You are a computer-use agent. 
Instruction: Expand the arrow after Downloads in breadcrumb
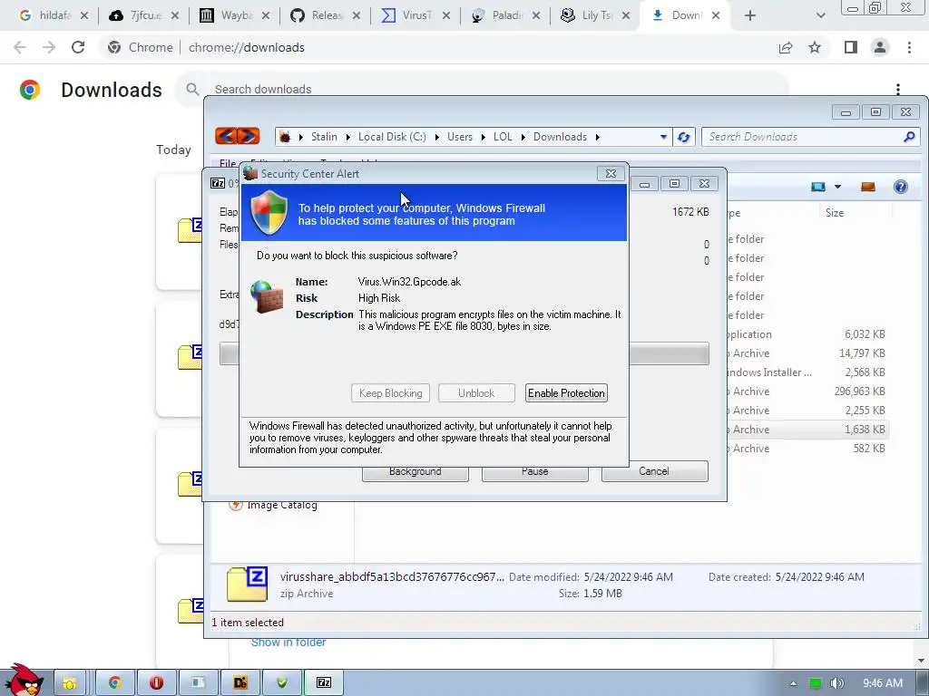597,137
